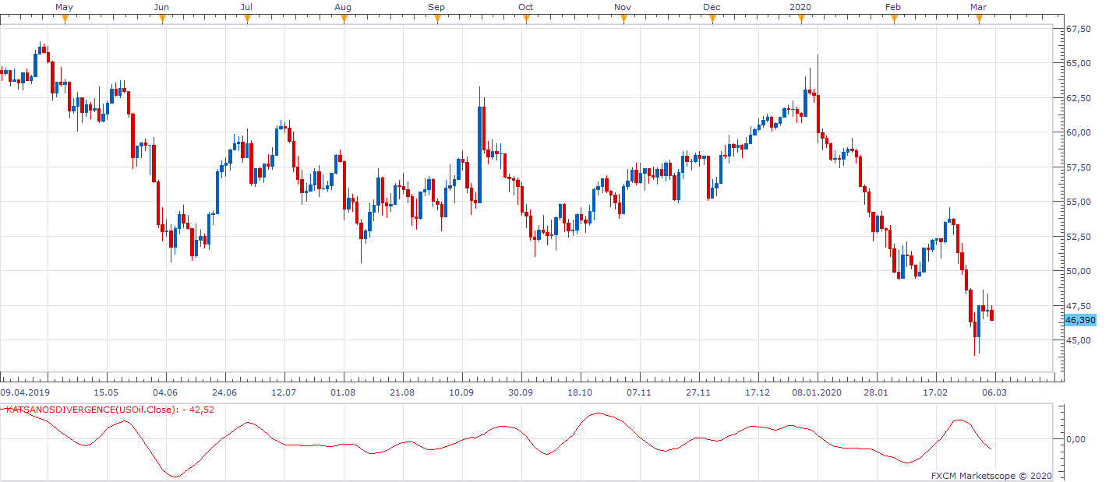Select the 60,00 price axis label
1109x482 pixels.
[1078, 132]
